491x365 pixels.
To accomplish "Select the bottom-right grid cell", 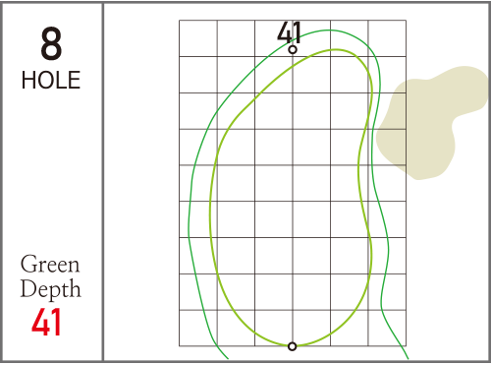I will click(387, 328).
